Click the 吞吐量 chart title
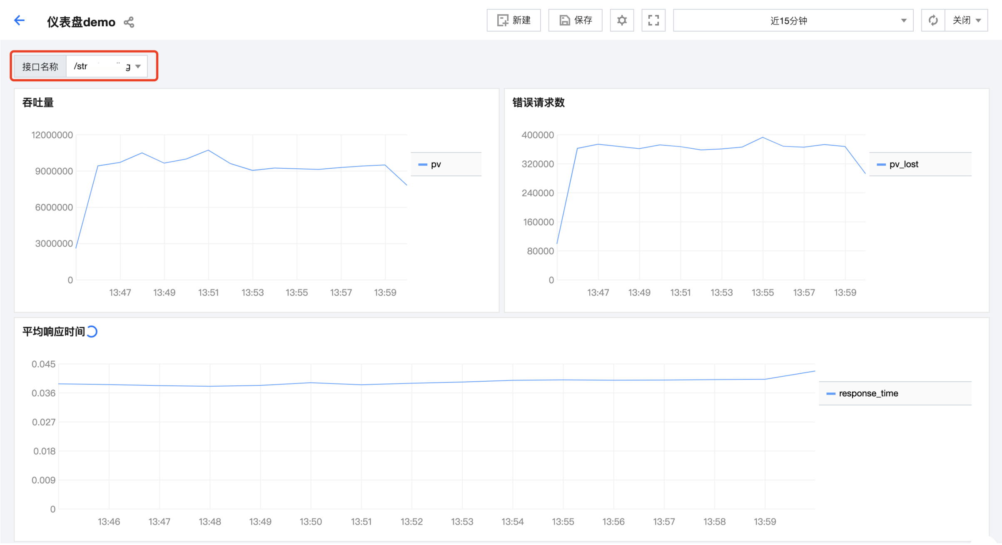This screenshot has height=545, width=1002. click(38, 102)
